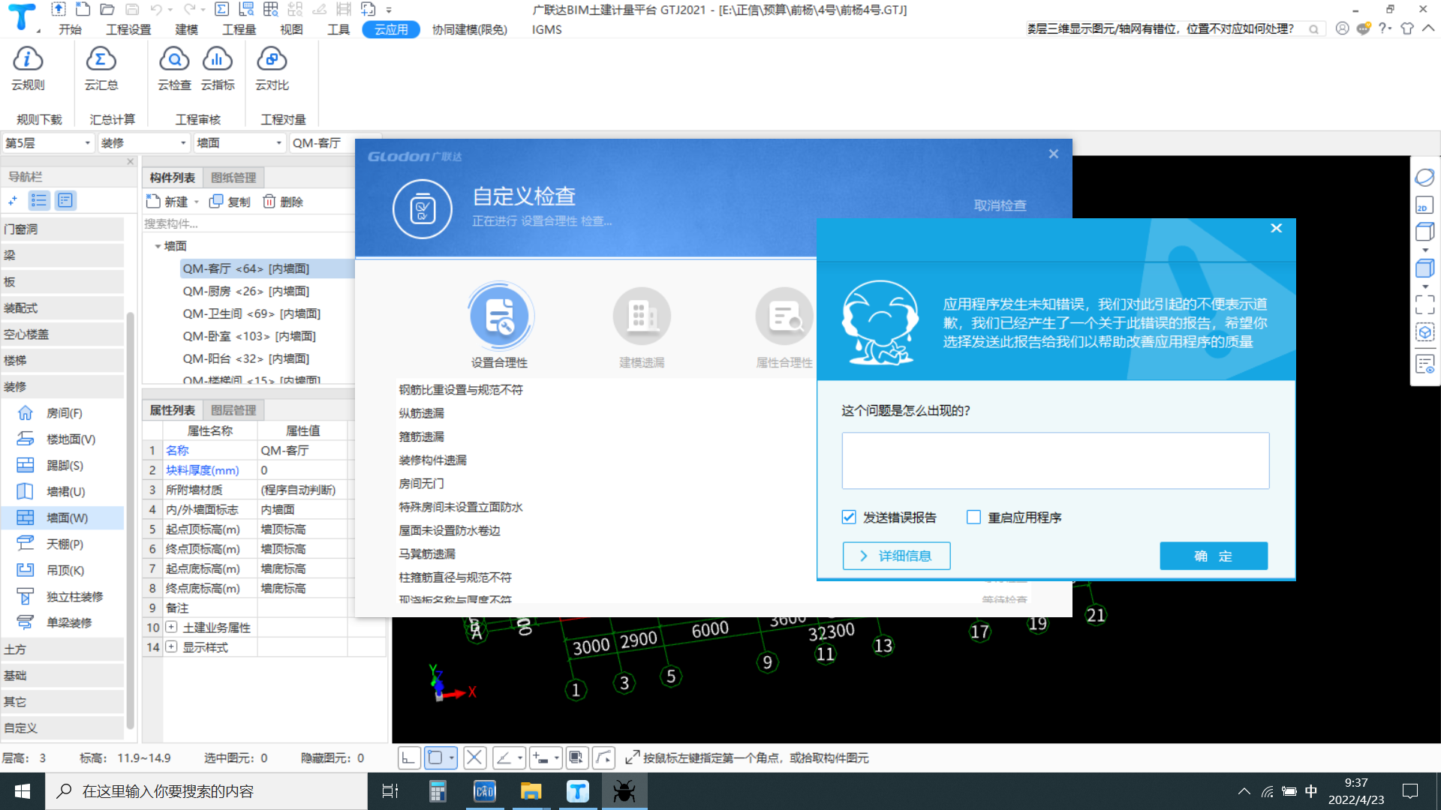Switch to 图纸管理 tab
The height and width of the screenshot is (810, 1441).
[x=233, y=178]
